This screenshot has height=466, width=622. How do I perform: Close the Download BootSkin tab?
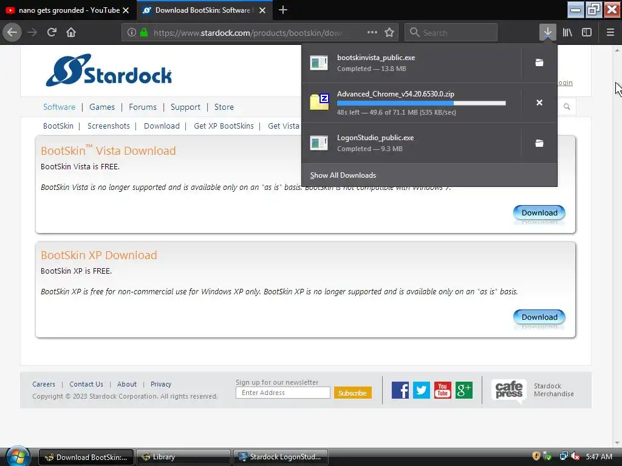click(x=262, y=10)
